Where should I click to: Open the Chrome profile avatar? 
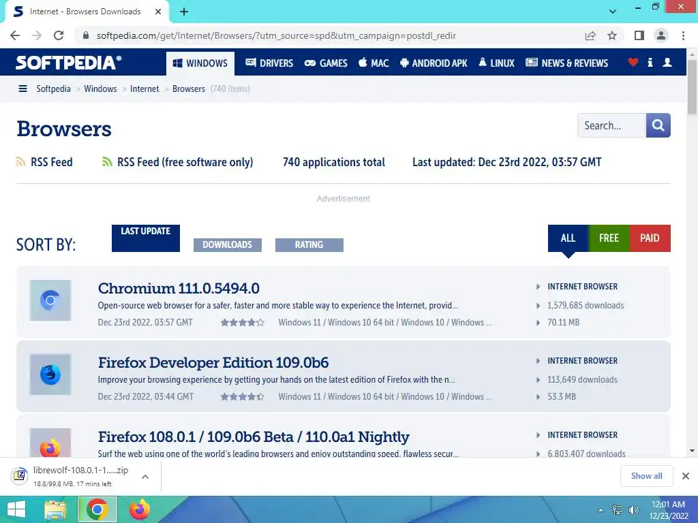(661, 35)
